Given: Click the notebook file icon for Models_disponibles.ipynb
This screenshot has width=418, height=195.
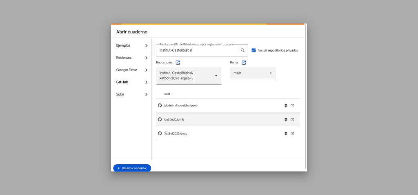Looking at the screenshot, I should (286, 105).
